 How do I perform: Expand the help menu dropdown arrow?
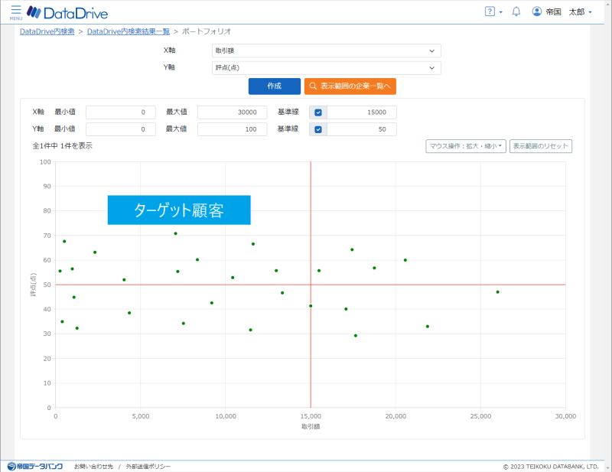[x=501, y=12]
